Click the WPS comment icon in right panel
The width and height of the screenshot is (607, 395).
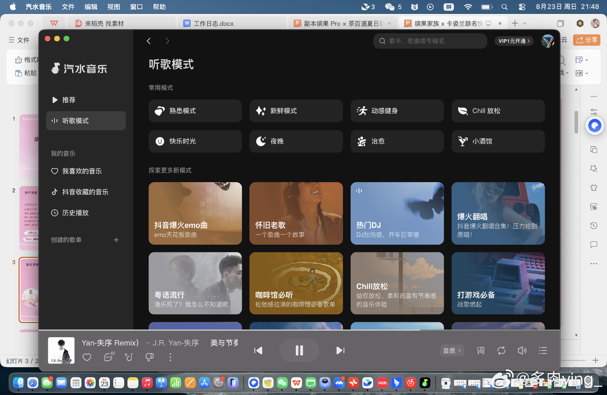pyautogui.click(x=594, y=245)
